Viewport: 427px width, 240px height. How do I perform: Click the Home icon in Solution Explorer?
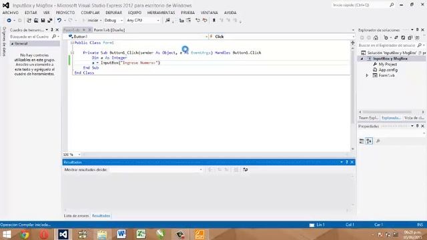point(376,38)
